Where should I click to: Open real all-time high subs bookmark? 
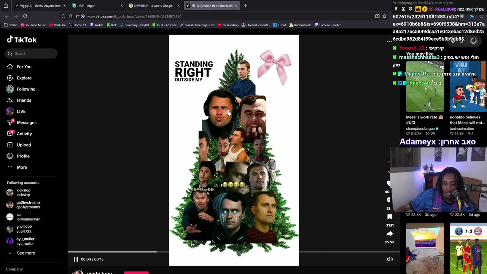pyautogui.click(x=197, y=25)
